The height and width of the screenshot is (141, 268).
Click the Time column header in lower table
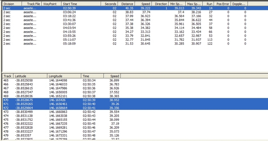[x=92, y=76]
